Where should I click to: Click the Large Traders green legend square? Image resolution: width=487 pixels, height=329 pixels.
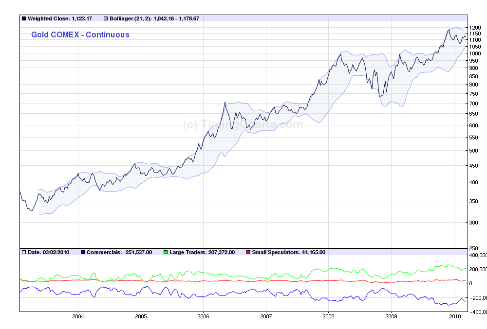[166, 253]
